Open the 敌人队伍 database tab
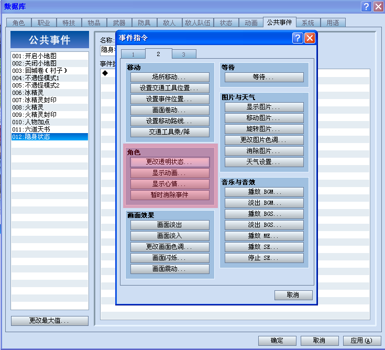 pyautogui.click(x=197, y=23)
